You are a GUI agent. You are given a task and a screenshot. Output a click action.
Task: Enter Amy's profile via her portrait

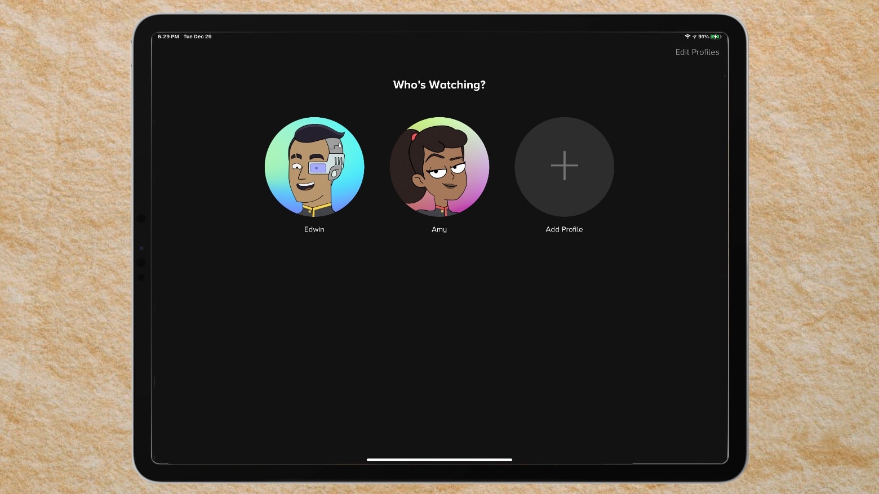439,167
